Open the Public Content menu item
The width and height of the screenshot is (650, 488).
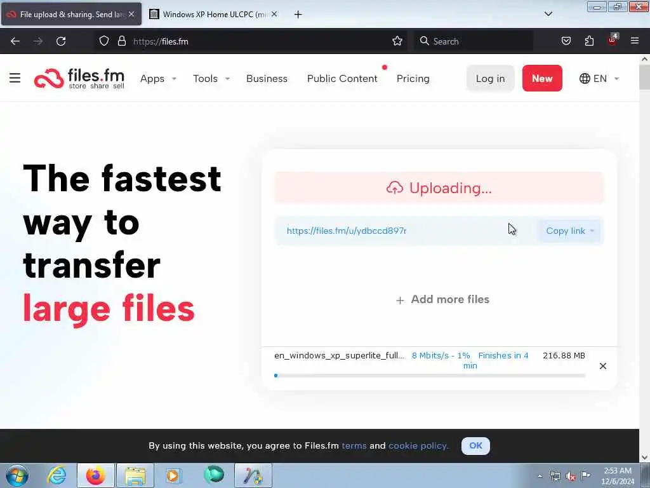click(x=342, y=78)
